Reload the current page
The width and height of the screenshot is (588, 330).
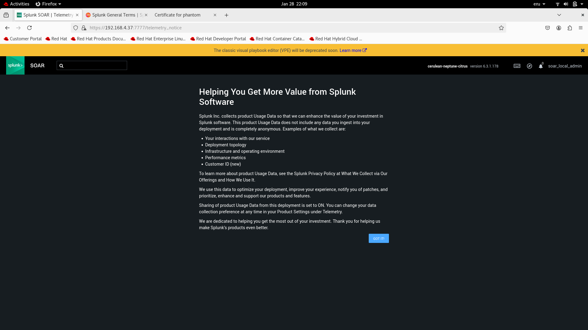pyautogui.click(x=29, y=28)
